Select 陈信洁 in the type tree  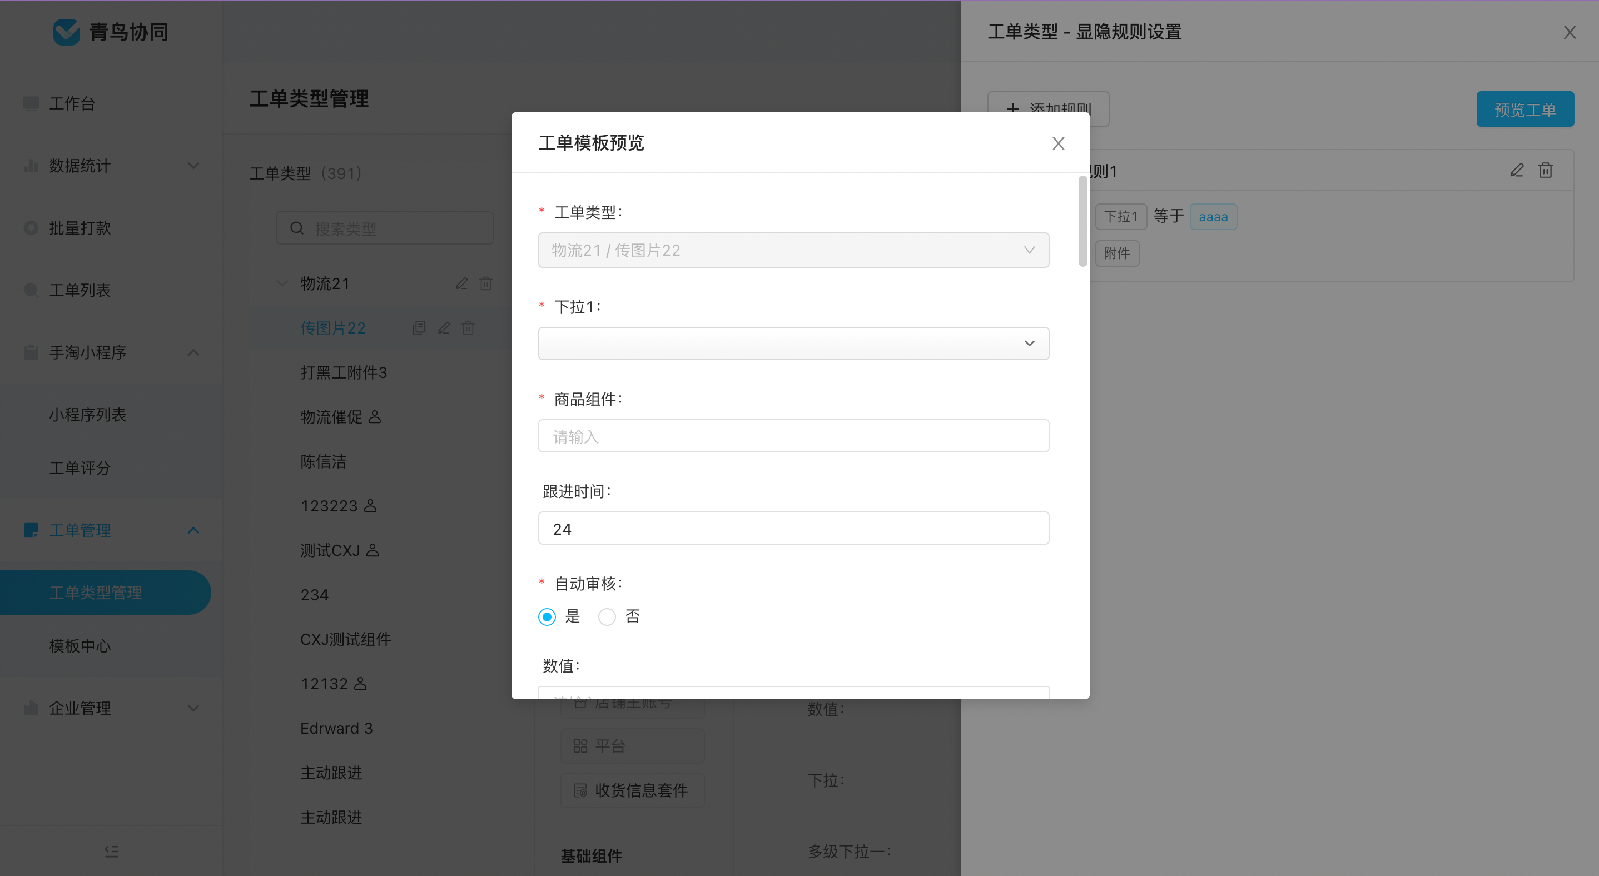(323, 461)
